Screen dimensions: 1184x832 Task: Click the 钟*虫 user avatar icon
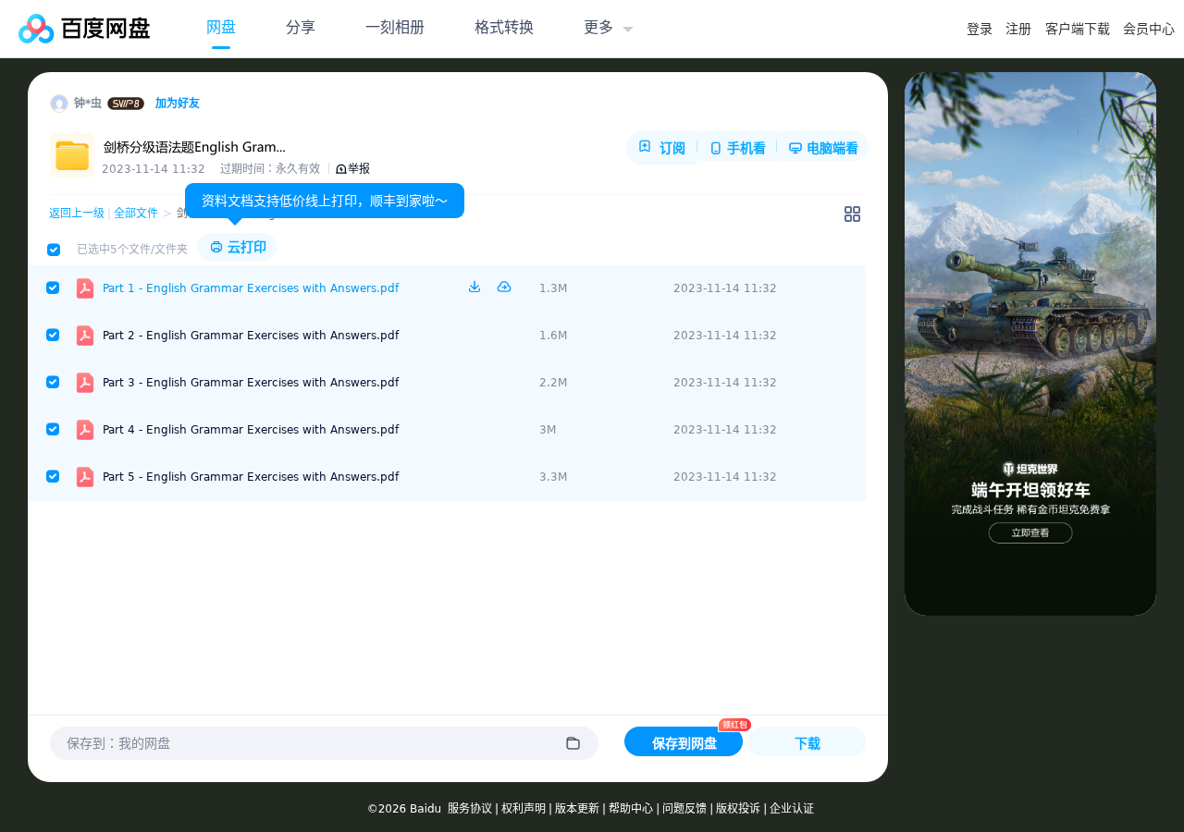point(59,104)
